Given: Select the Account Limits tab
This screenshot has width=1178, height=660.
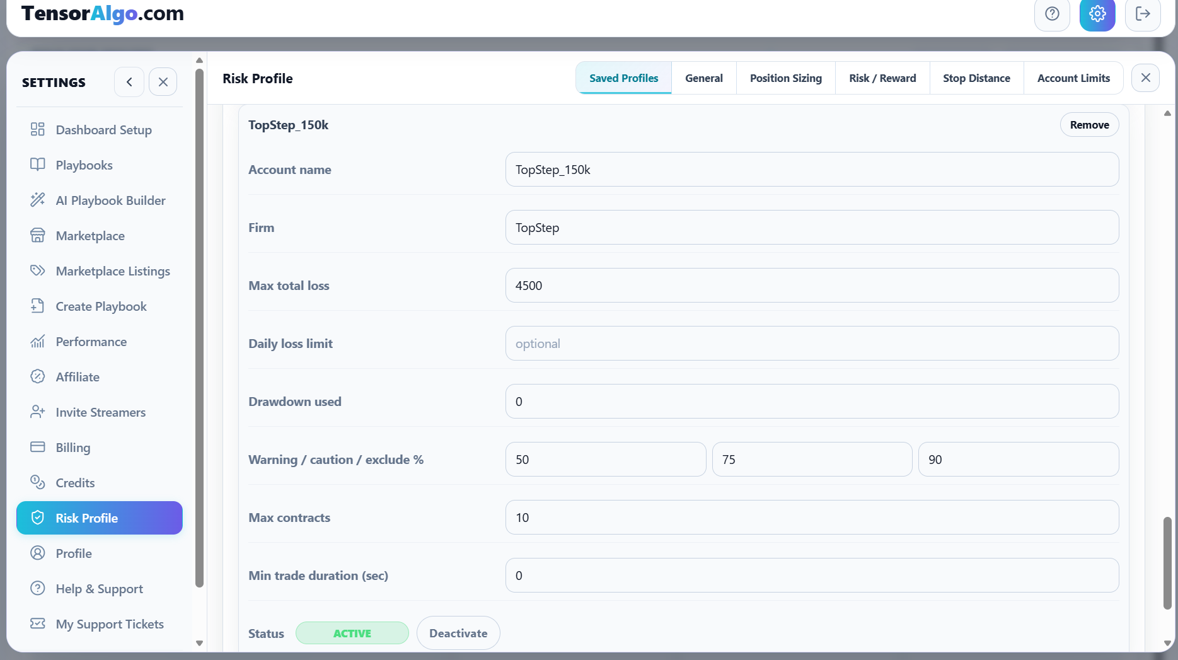Looking at the screenshot, I should (x=1073, y=78).
